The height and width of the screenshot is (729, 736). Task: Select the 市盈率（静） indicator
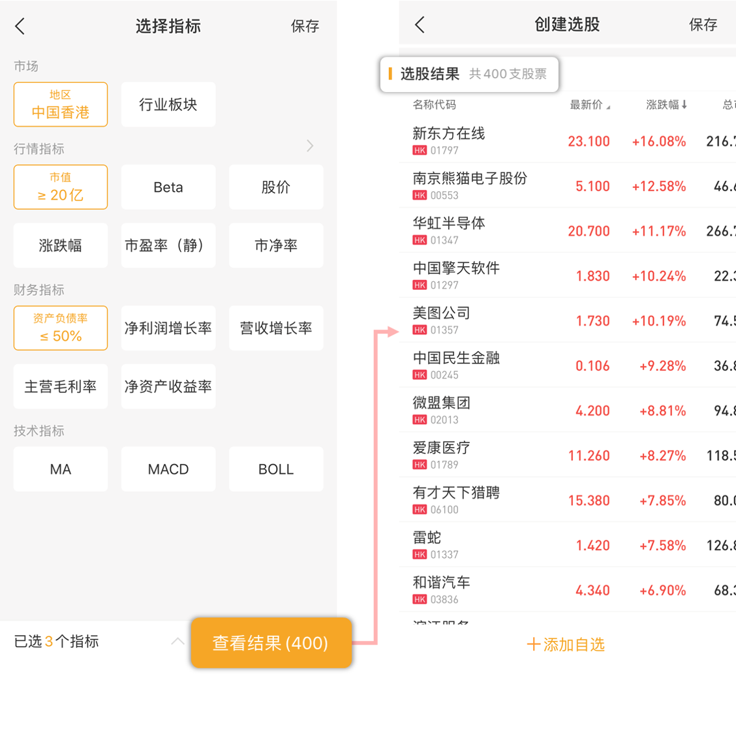click(x=168, y=245)
